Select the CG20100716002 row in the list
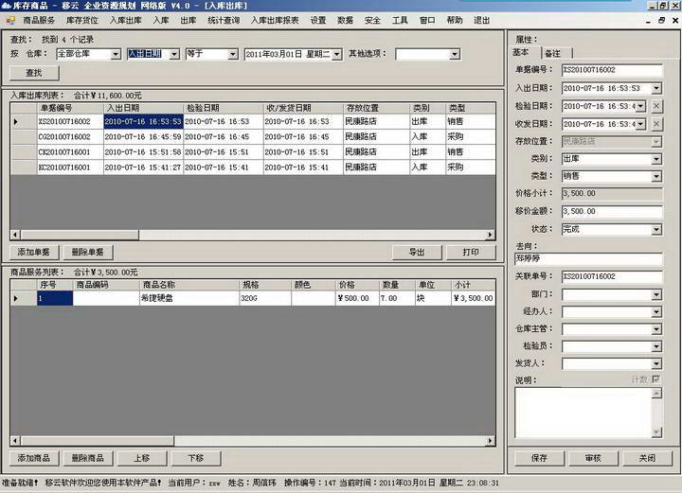 [64, 137]
